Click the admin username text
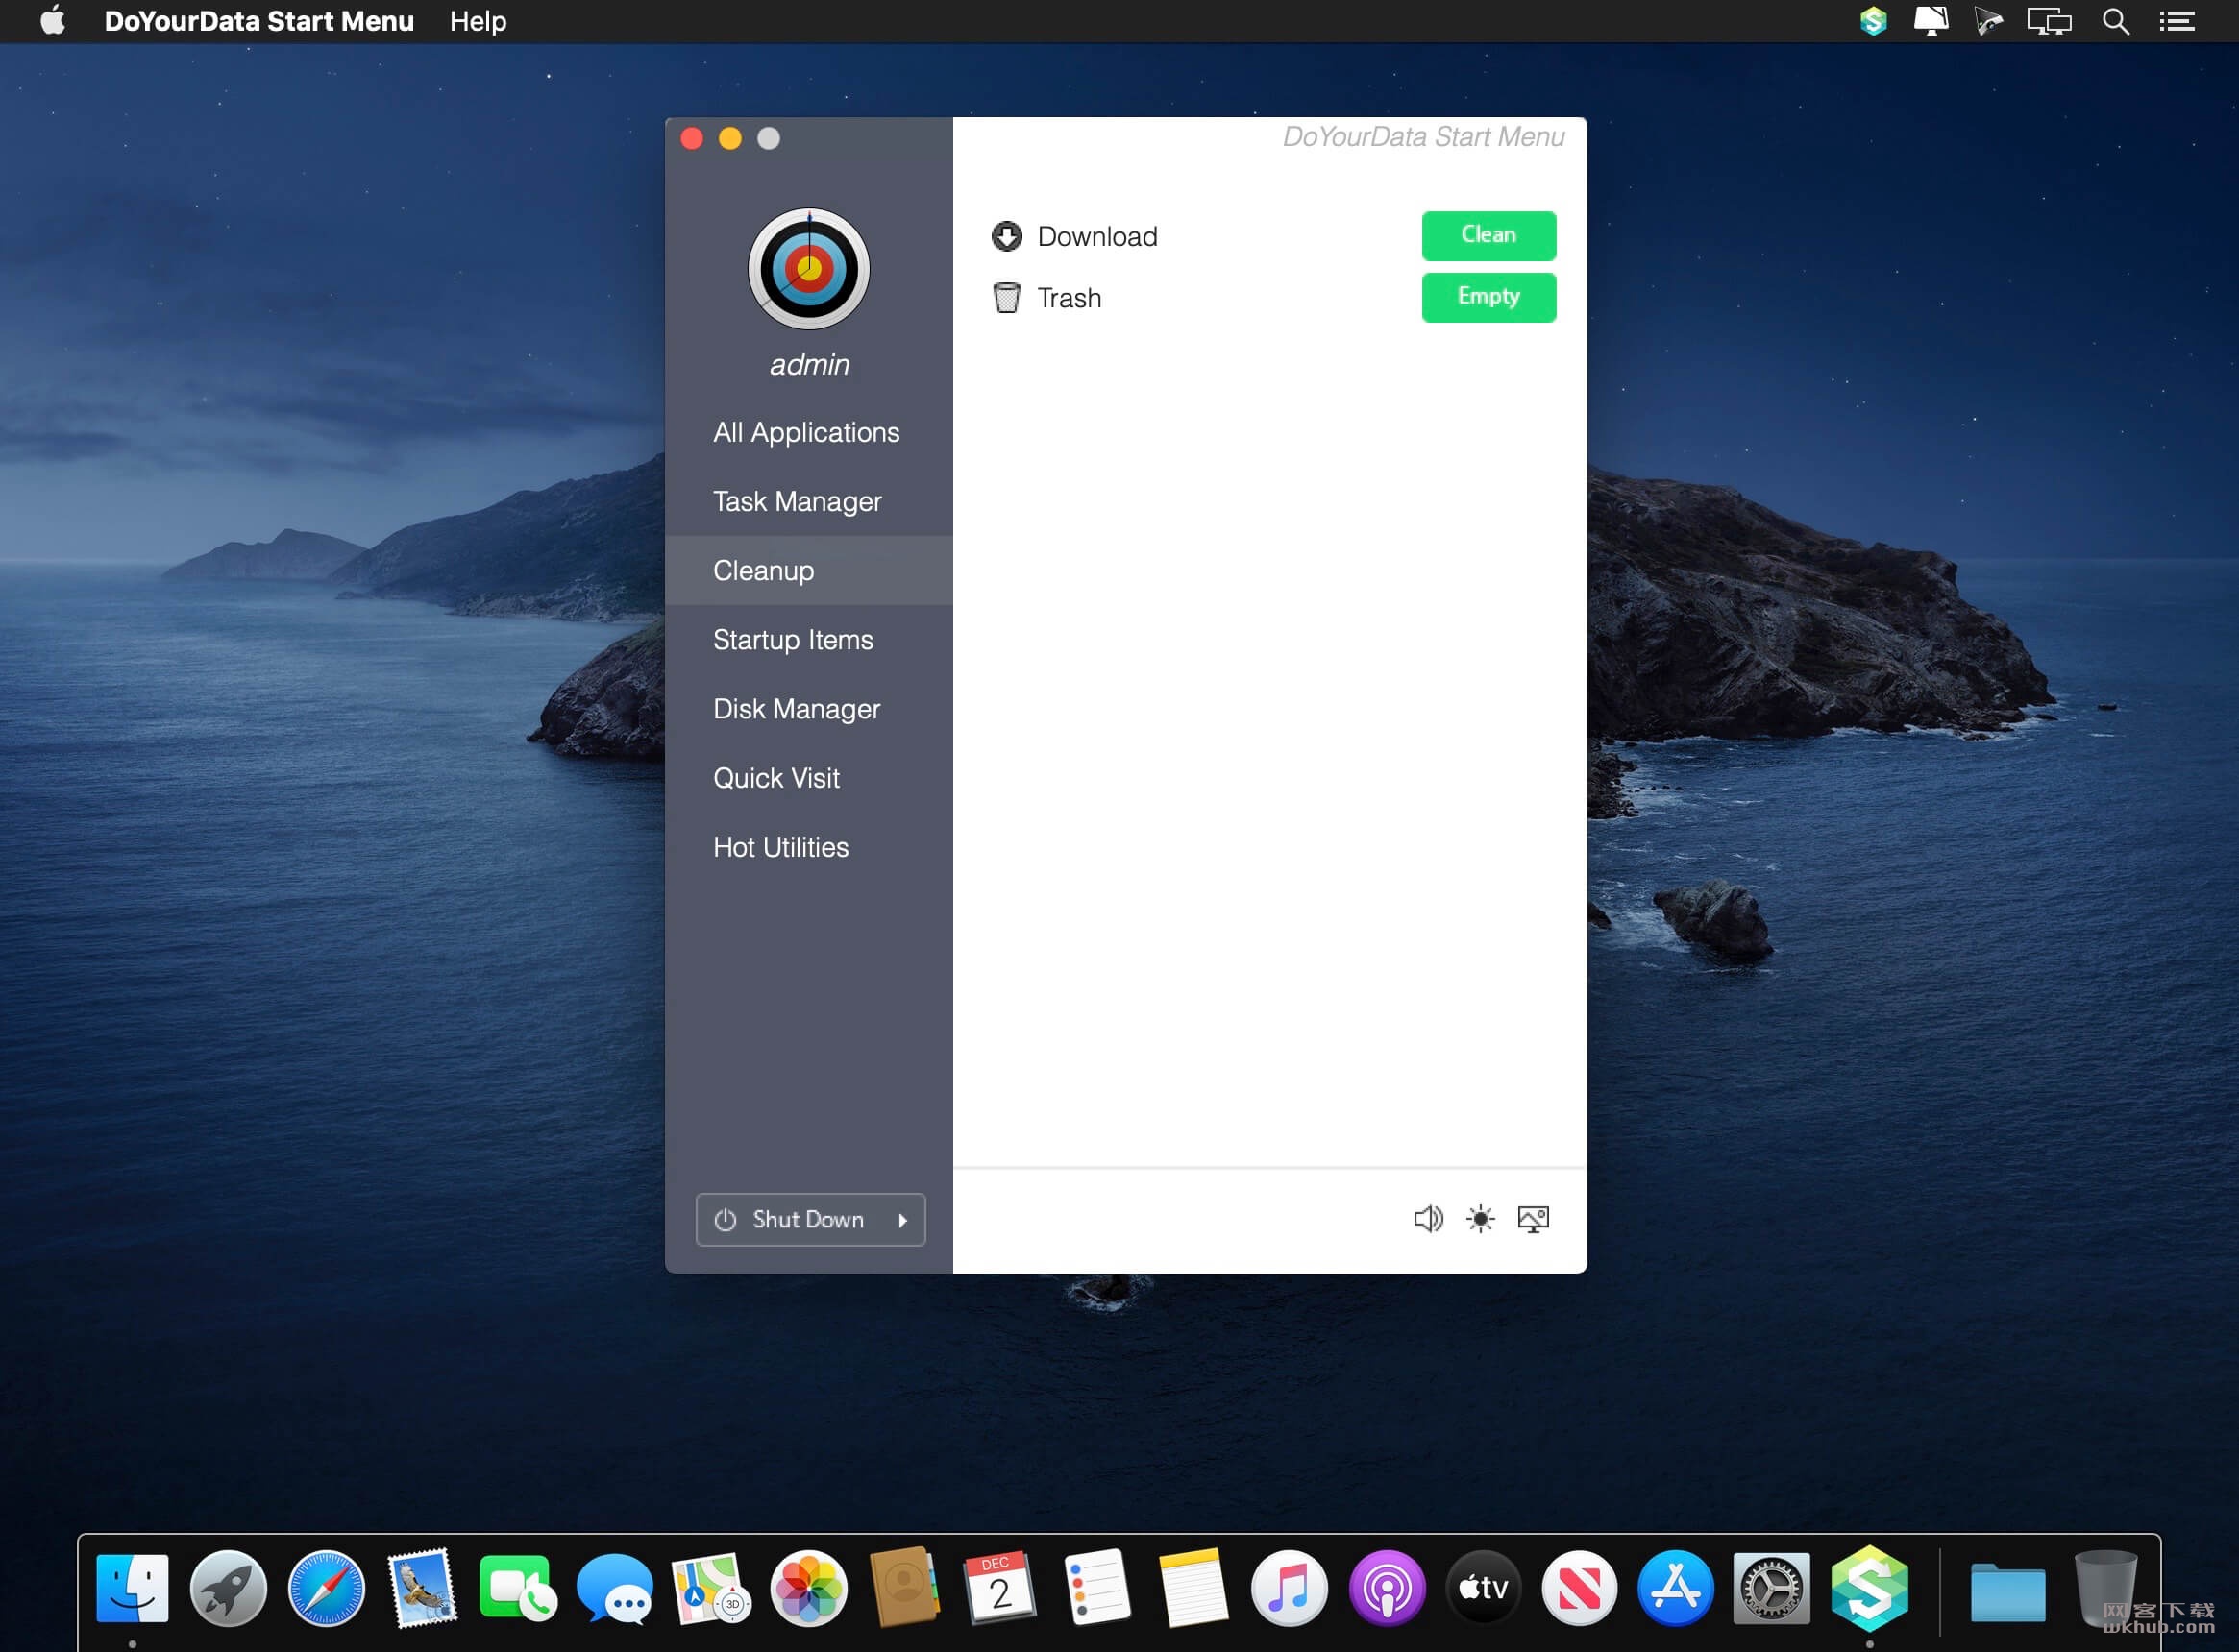Screen dimensions: 2239x1652 point(809,364)
